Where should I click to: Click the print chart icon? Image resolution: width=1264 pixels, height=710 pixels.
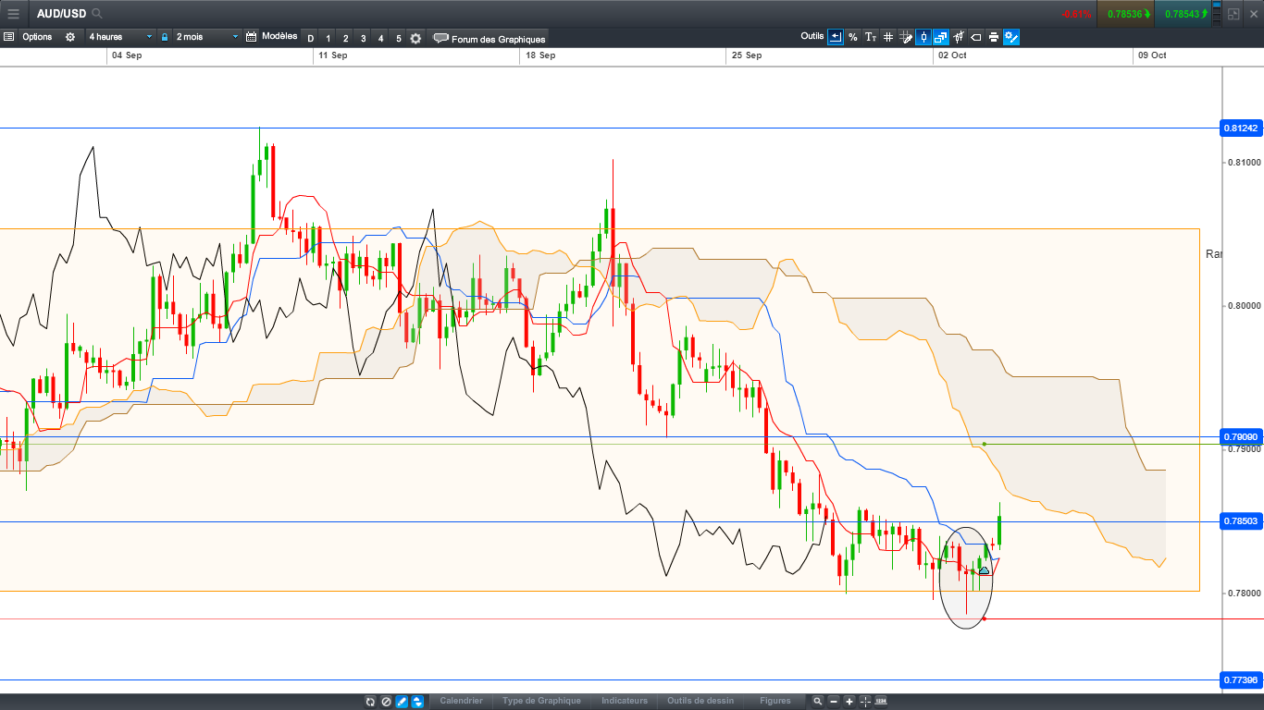click(x=993, y=38)
